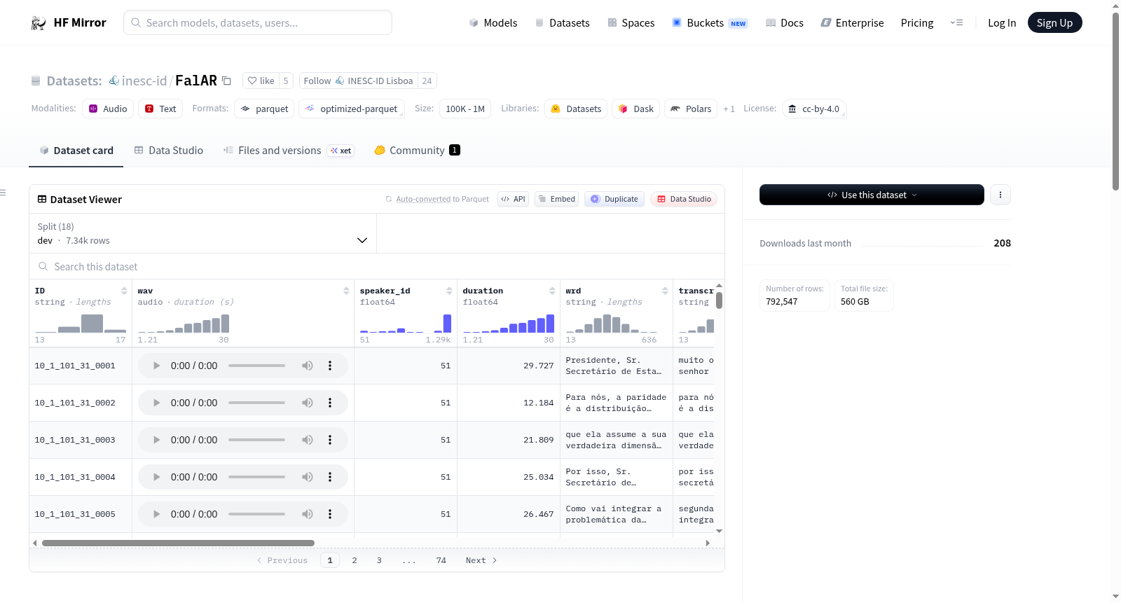Open Spaces in the top navigation

[x=631, y=23]
